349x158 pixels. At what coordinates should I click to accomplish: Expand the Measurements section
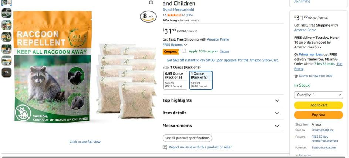tap(221, 126)
